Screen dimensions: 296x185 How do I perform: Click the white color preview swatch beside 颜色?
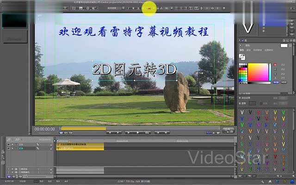point(284,45)
